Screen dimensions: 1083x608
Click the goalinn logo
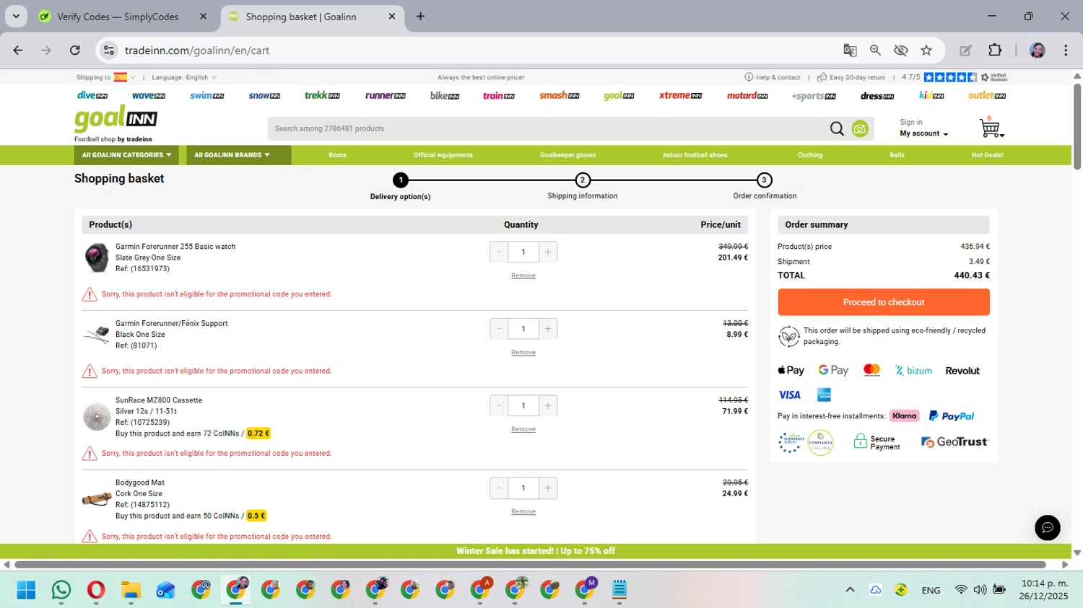116,120
